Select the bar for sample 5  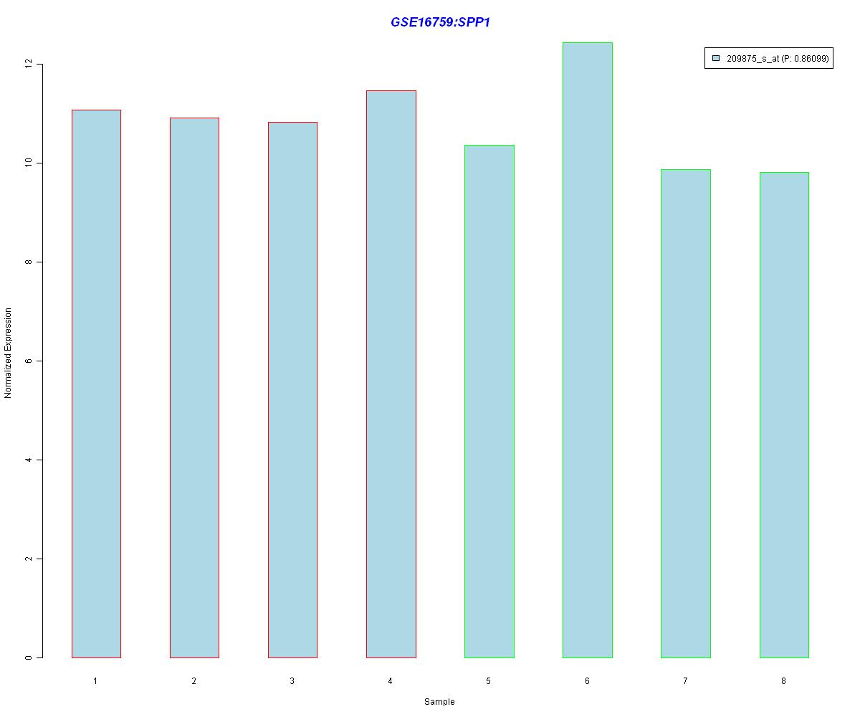[489, 401]
